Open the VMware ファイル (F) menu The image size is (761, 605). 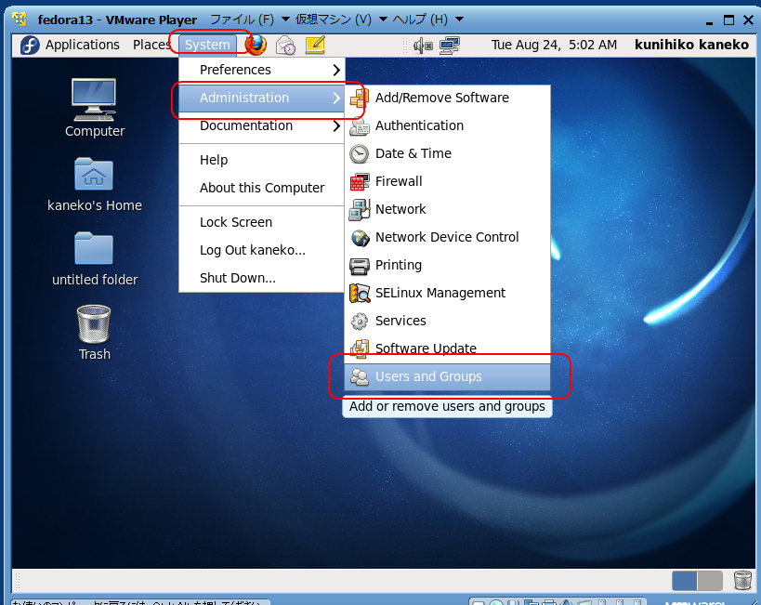click(249, 20)
